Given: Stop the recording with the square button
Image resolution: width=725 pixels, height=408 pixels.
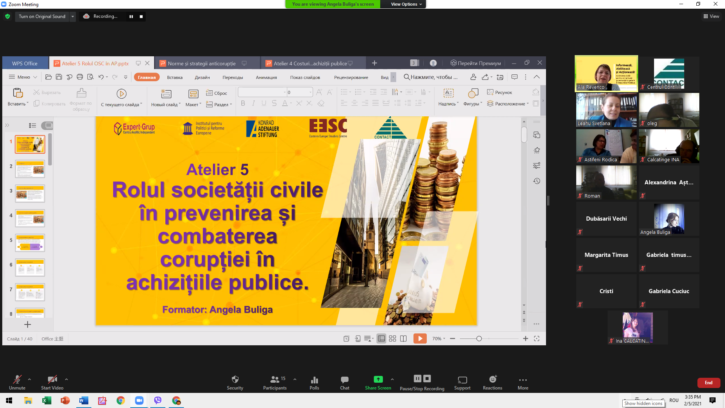Looking at the screenshot, I should 141,17.
